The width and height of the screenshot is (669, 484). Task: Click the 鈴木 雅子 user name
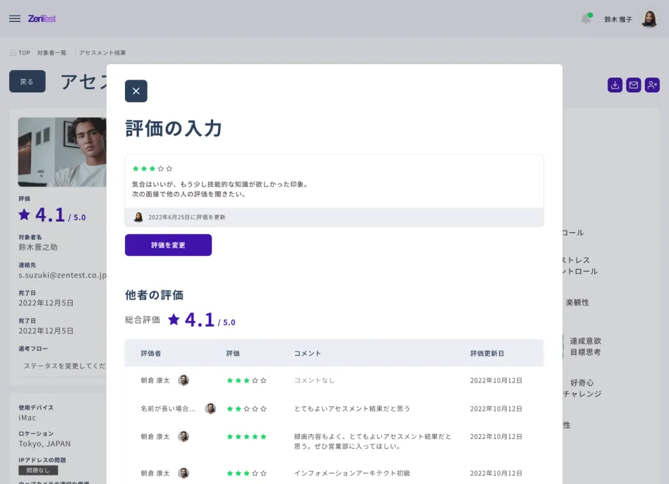coord(617,19)
